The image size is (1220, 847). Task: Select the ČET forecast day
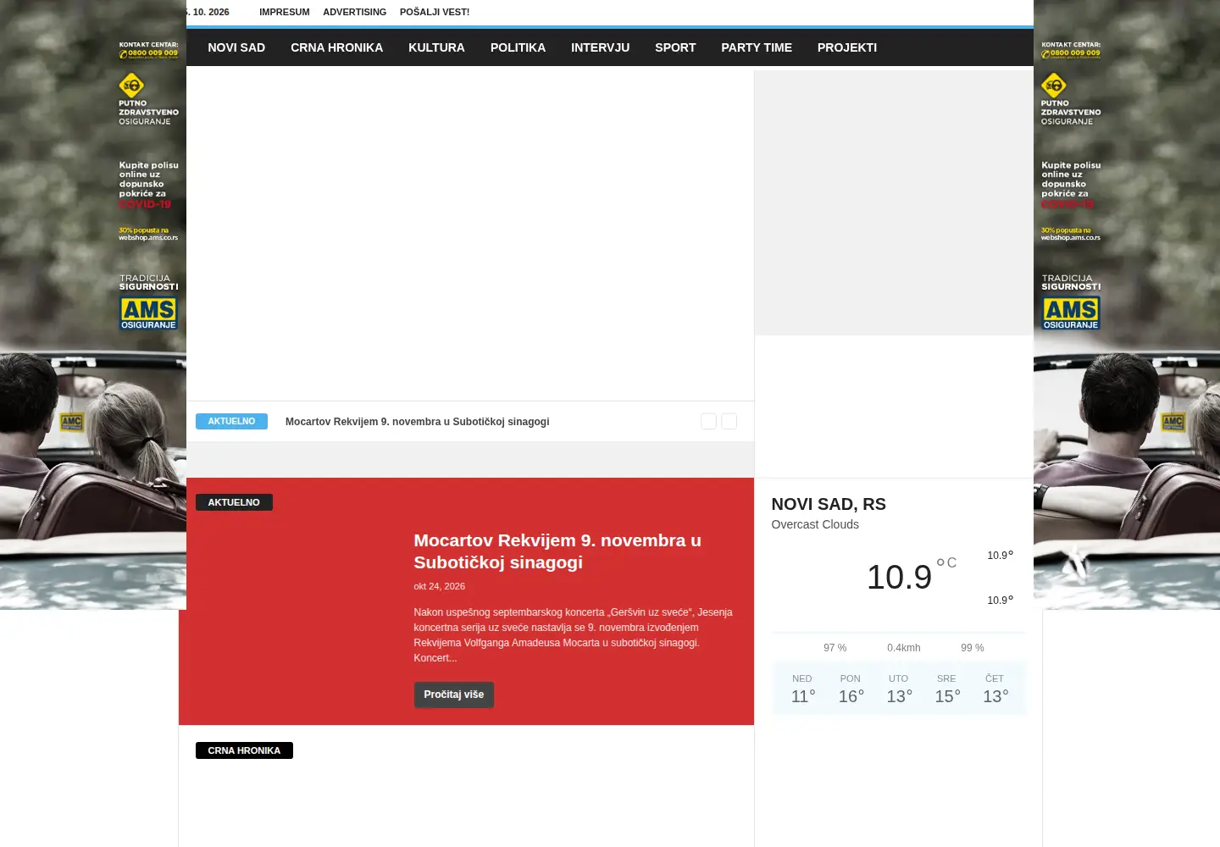(x=995, y=689)
